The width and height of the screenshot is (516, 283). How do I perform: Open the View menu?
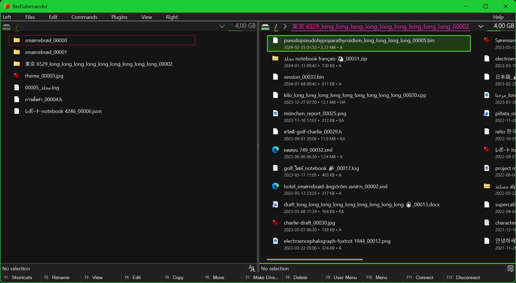[x=147, y=17]
